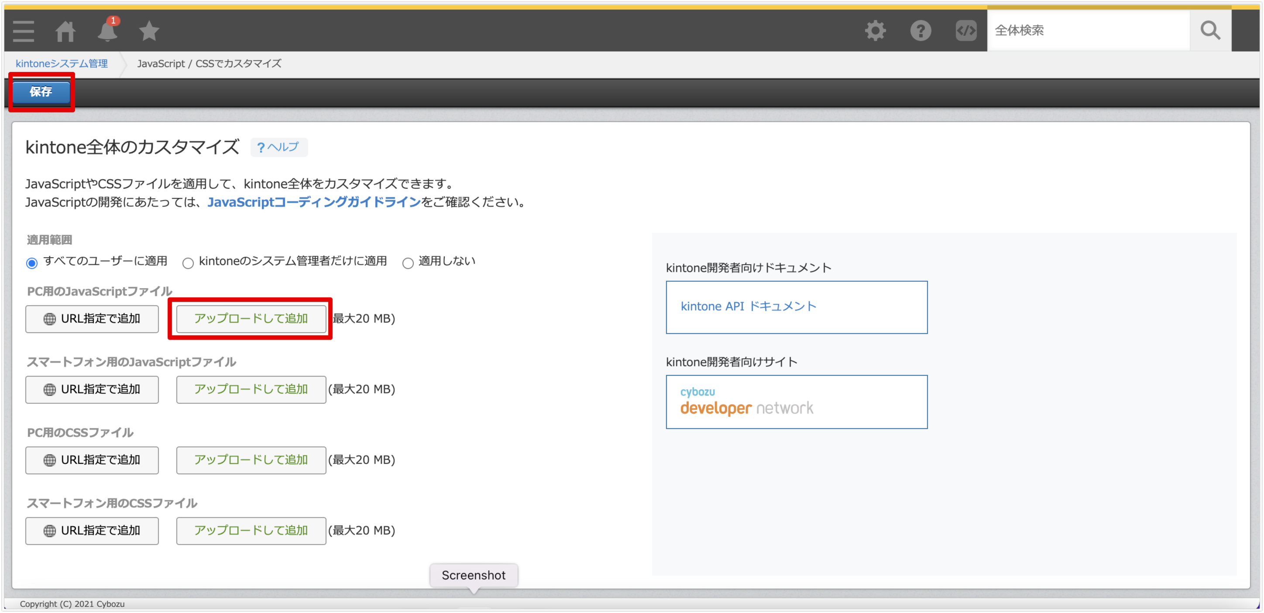Screen dimensions: 1264x613
Task: Click アップロードして追加 under スマートフォン用のJavaScriptファイル
Action: coord(251,390)
